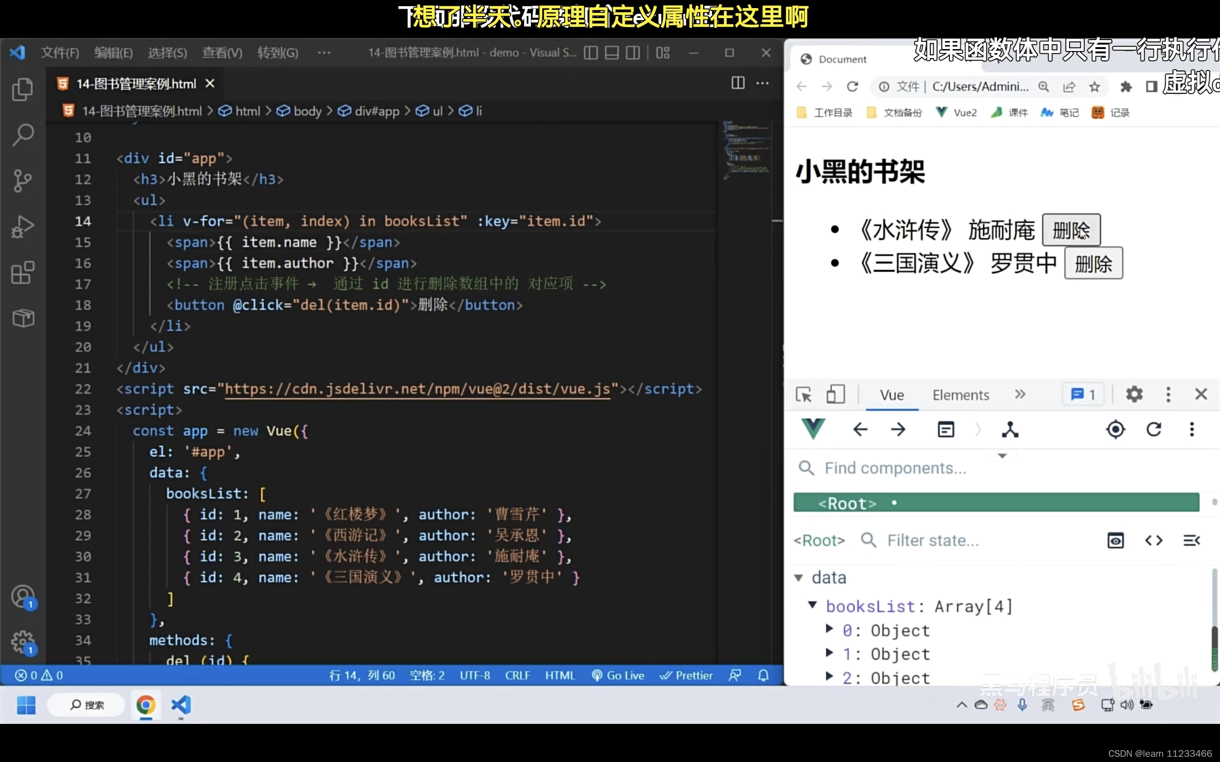Open the Extensions sidebar icon
Image resolution: width=1220 pixels, height=762 pixels.
(x=23, y=272)
